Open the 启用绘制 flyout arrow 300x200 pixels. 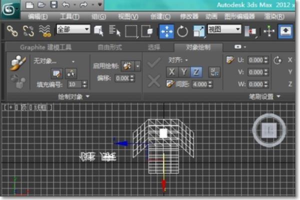[138, 66]
